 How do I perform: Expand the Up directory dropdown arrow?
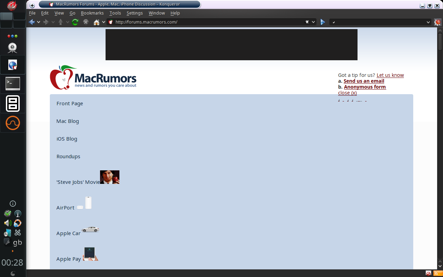[x=67, y=22]
